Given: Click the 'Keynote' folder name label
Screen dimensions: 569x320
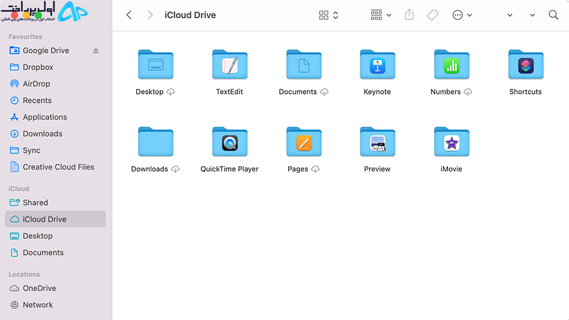Looking at the screenshot, I should pyautogui.click(x=377, y=92).
